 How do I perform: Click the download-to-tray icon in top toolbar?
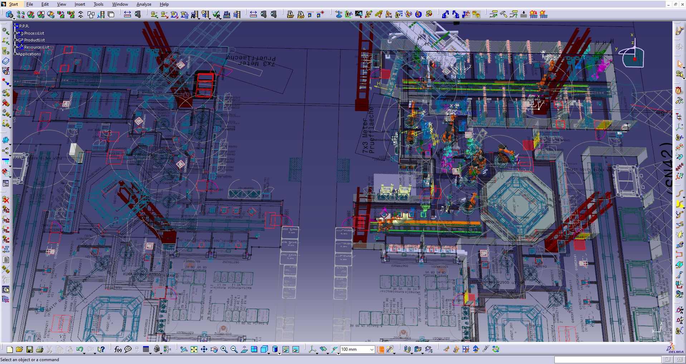[524, 14]
